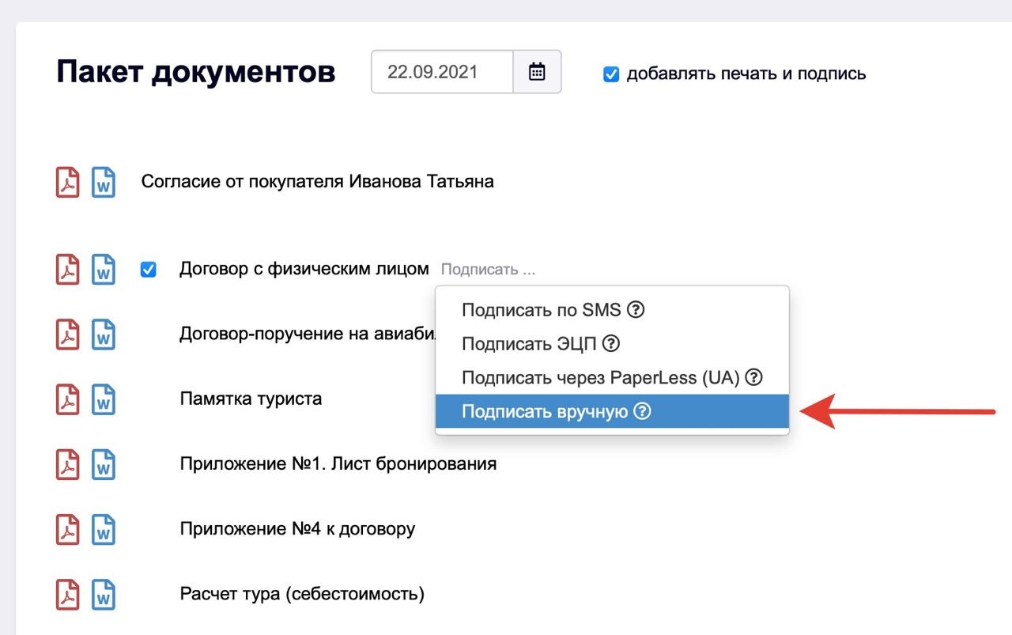Open PDF of Договор с физическим лицом
1012x635 pixels.
67,269
